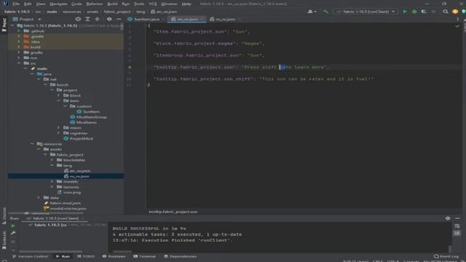466x262 pixels.
Task: Open Run panel settings gear
Action: [x=448, y=218]
